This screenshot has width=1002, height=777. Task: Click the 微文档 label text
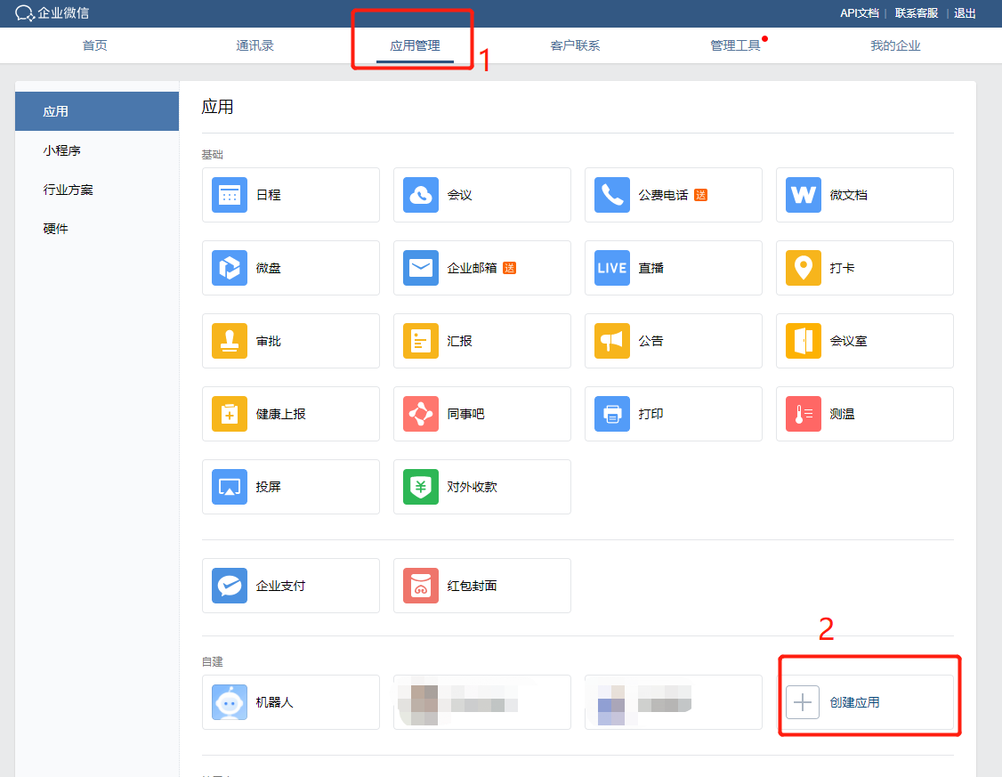coord(849,195)
